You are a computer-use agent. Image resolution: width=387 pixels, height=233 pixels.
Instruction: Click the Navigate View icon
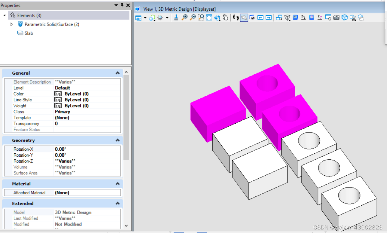[252, 18]
